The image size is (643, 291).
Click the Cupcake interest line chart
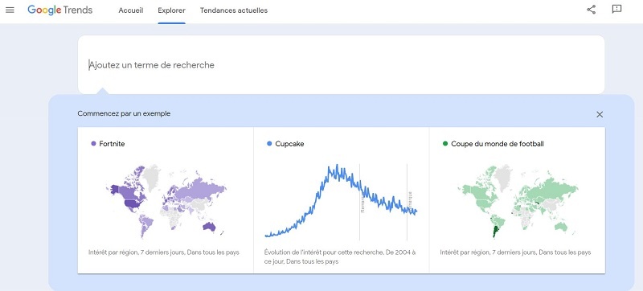(341, 202)
